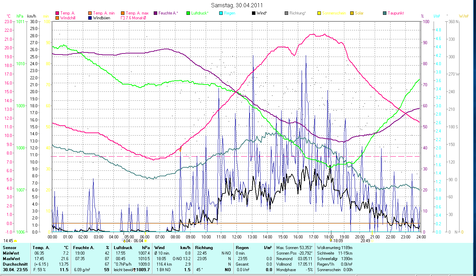Click the gray Richtung* legend square
The image size is (476, 276).
(286, 13)
